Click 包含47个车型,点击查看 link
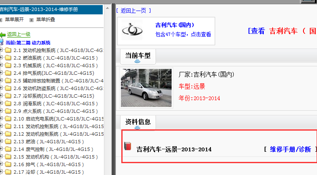Screen dimensions: 317x175 (x=183, y=34)
